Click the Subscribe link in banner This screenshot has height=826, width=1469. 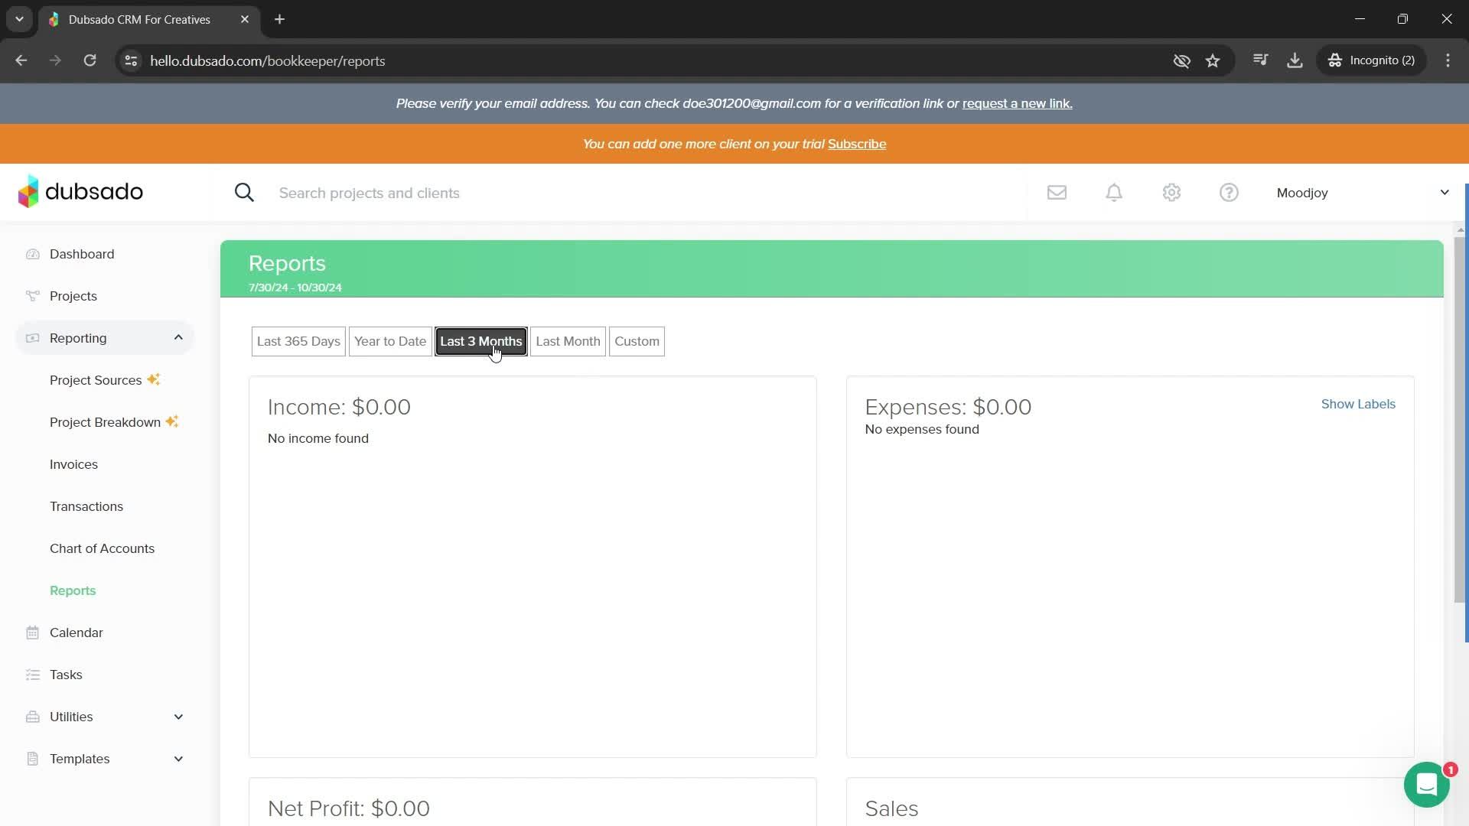[x=857, y=144]
